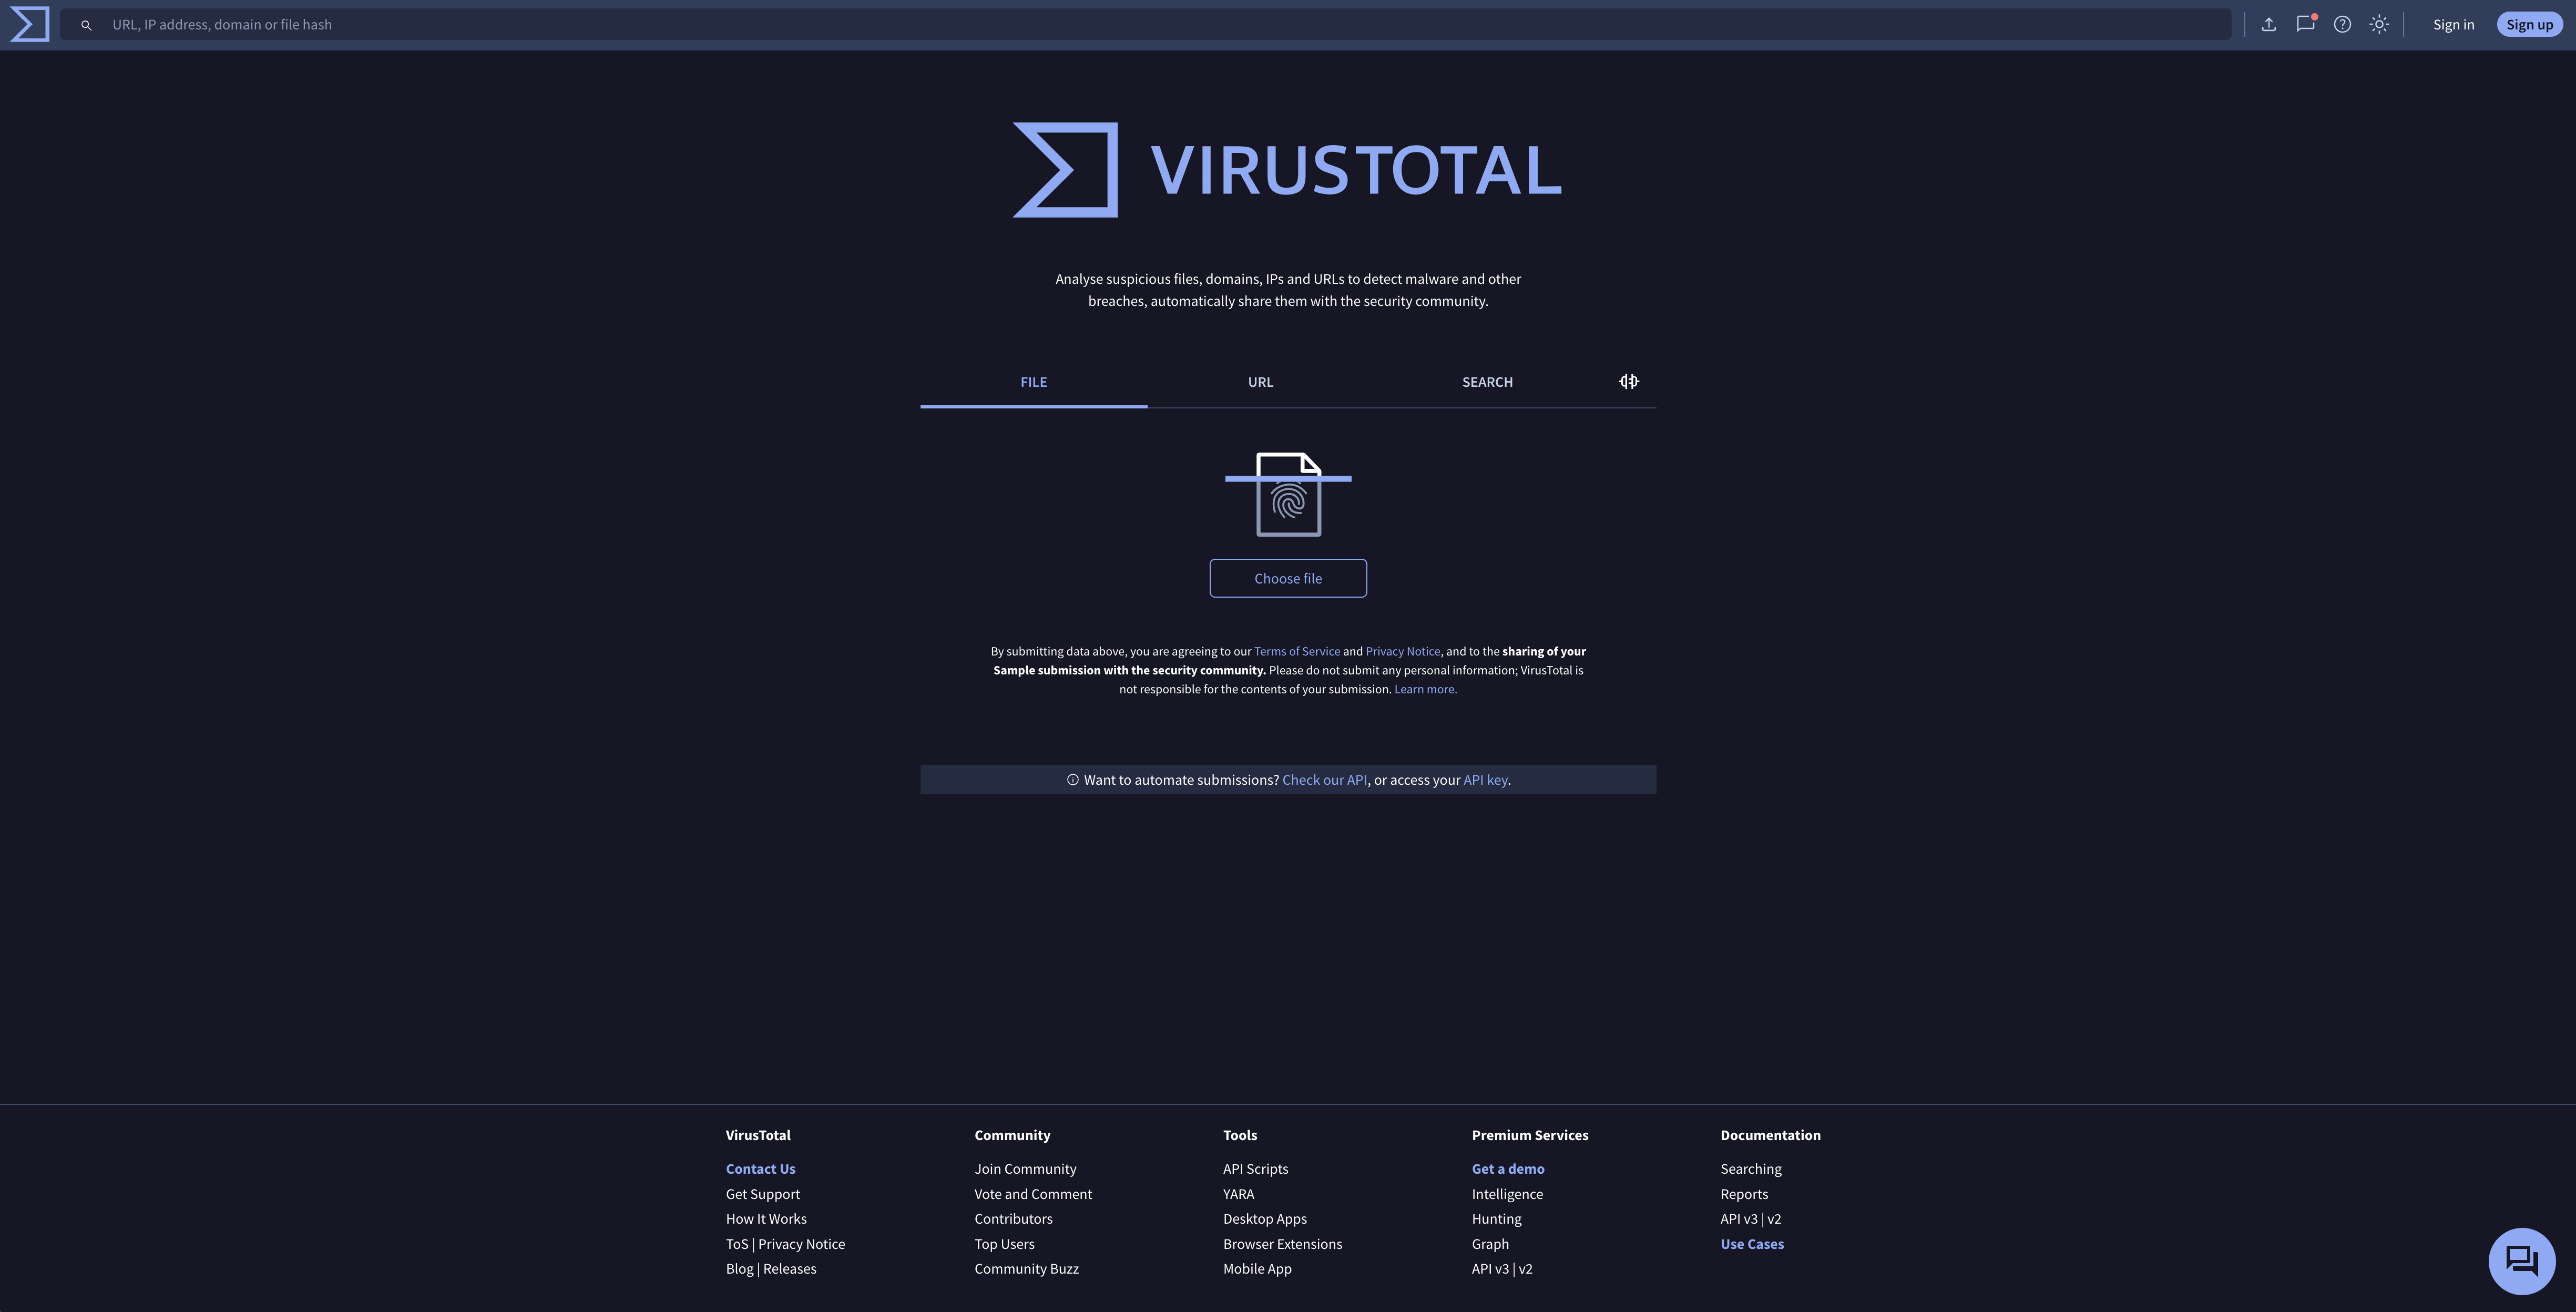The image size is (2576, 1312).
Task: Click ToS in the footer
Action: 737,1244
